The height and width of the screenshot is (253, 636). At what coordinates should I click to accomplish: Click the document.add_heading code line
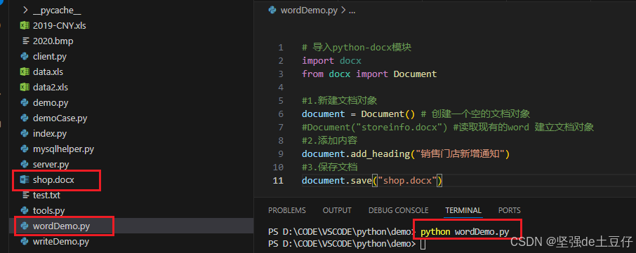tap(406, 154)
